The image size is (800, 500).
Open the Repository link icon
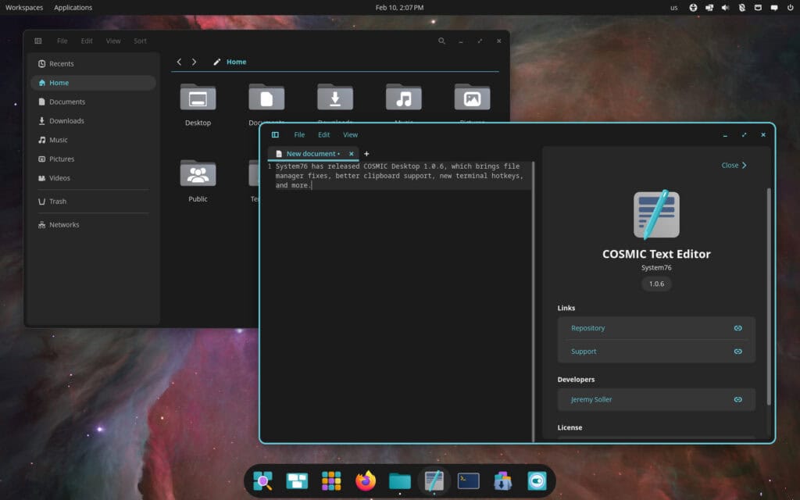[x=737, y=328]
